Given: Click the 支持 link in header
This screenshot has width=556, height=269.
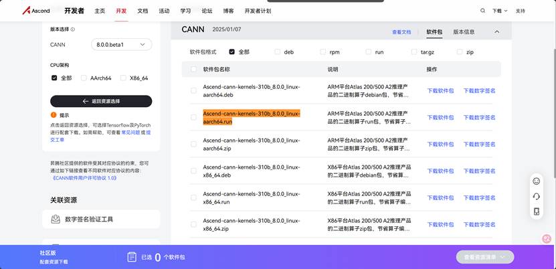Looking at the screenshot, I should 520,11.
